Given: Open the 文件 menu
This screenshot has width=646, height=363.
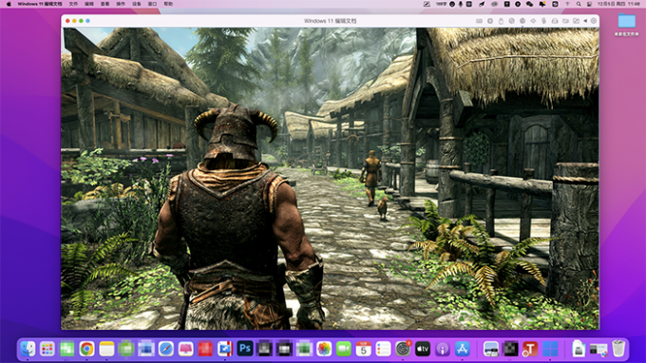Looking at the screenshot, I should click(73, 4).
